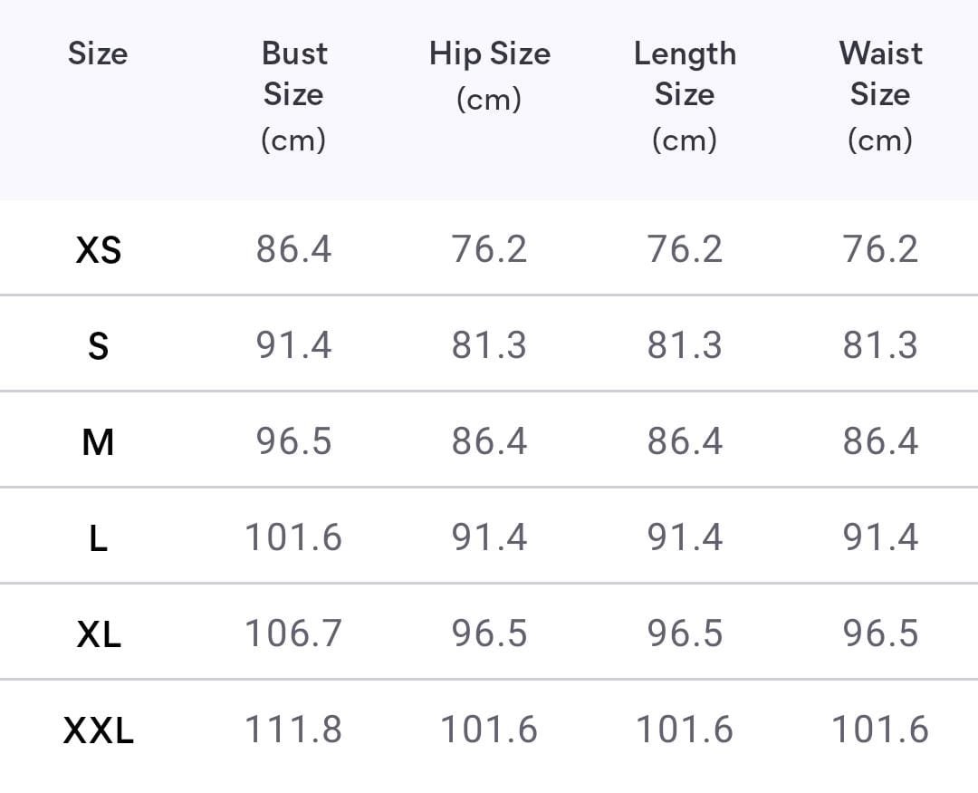This screenshot has height=793, width=978.
Task: Click XS bust value 86.4
Action: click(293, 249)
